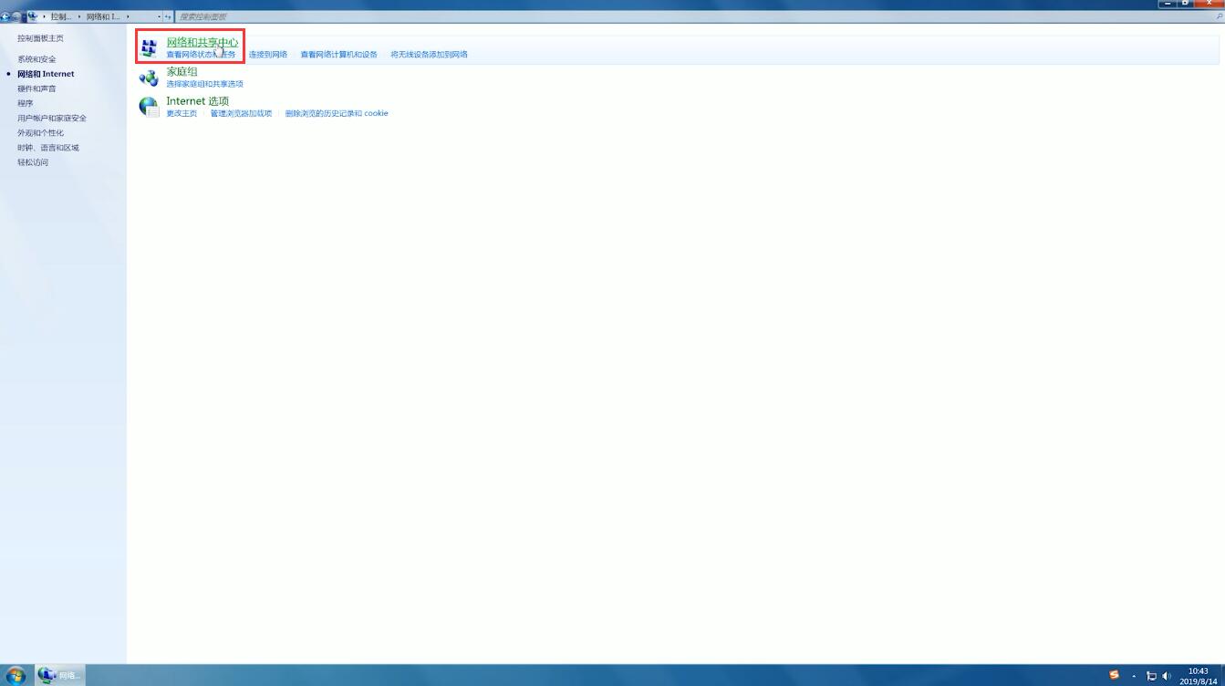Open 管理浏览器加载项 link
This screenshot has height=686, width=1225.
point(241,113)
